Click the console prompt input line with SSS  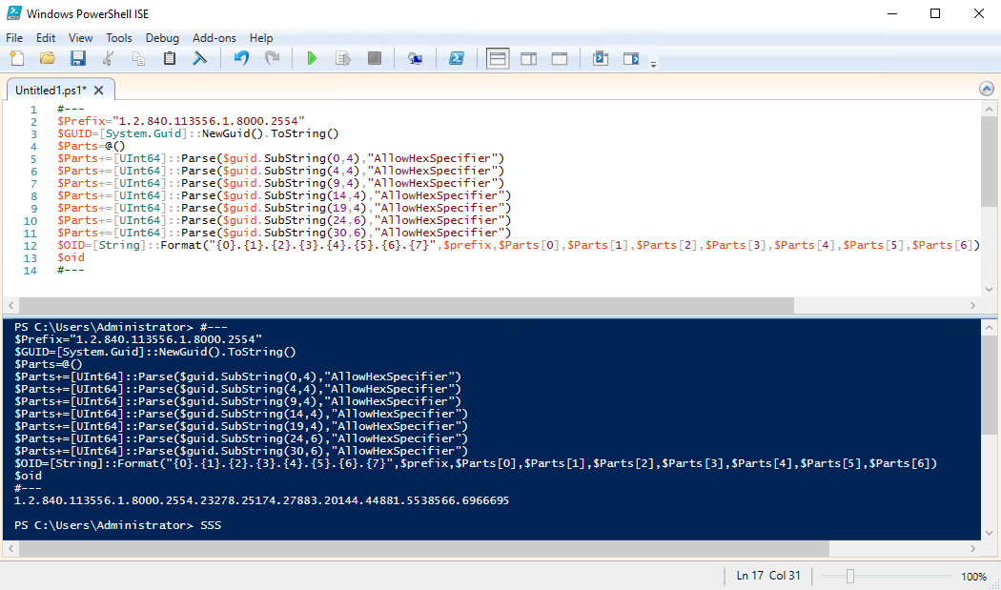tap(117, 525)
